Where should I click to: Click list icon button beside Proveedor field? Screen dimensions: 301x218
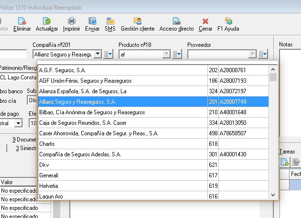pos(263,54)
